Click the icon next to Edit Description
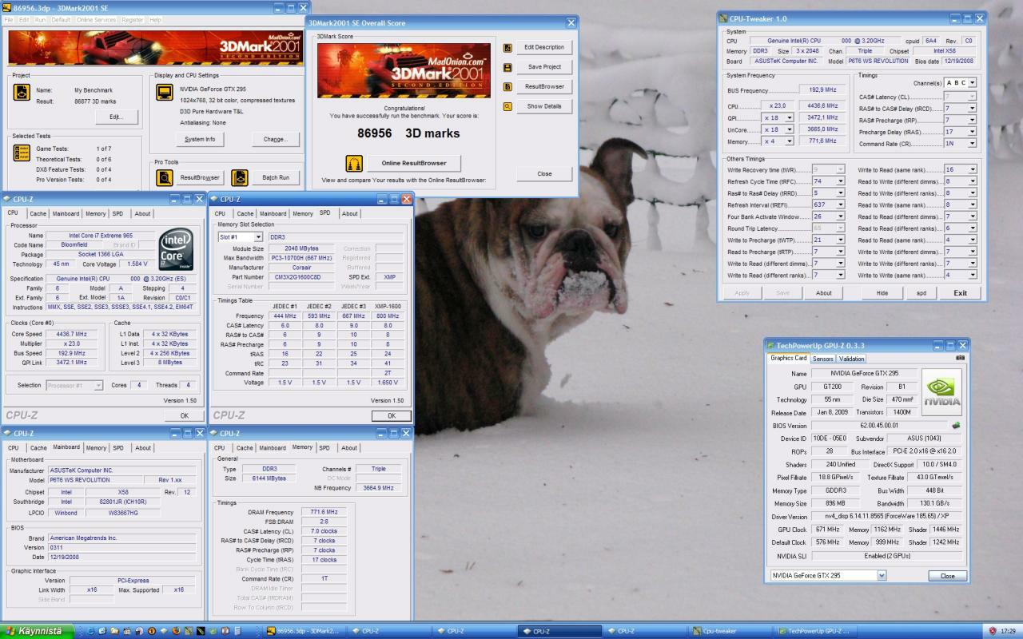This screenshot has height=639, width=1023. click(x=508, y=47)
